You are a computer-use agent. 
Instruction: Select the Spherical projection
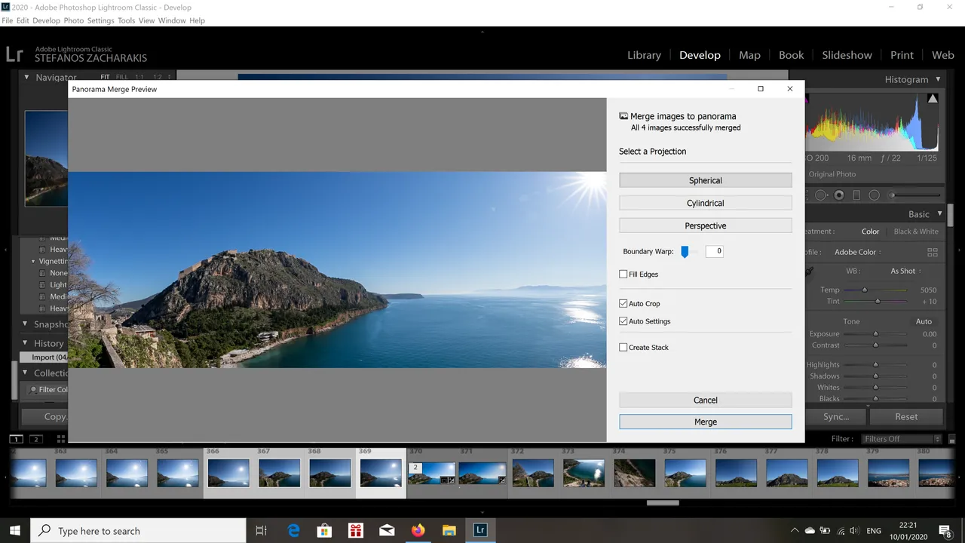click(705, 180)
